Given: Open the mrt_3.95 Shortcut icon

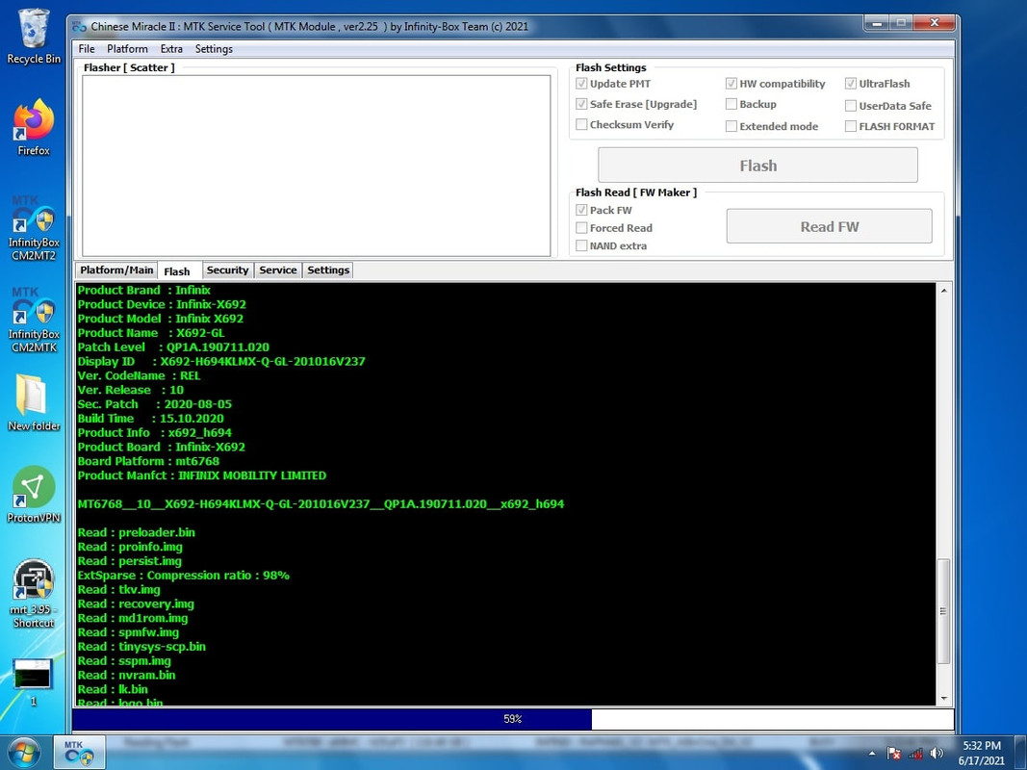Looking at the screenshot, I should pyautogui.click(x=34, y=593).
